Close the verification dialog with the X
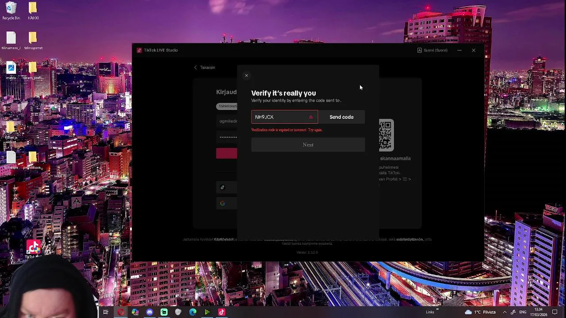This screenshot has width=566, height=318. click(246, 76)
